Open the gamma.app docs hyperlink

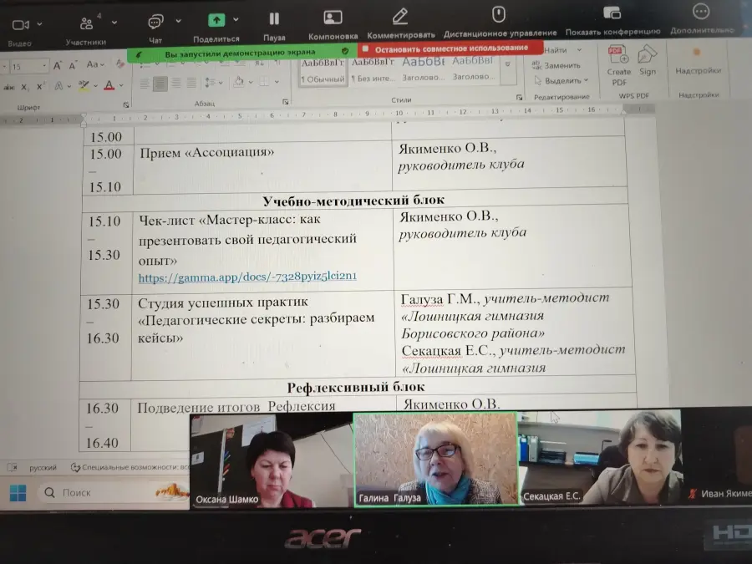tap(247, 277)
